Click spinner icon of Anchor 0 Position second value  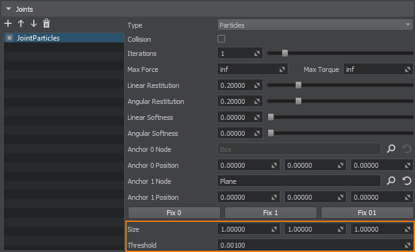pyautogui.click(x=341, y=165)
